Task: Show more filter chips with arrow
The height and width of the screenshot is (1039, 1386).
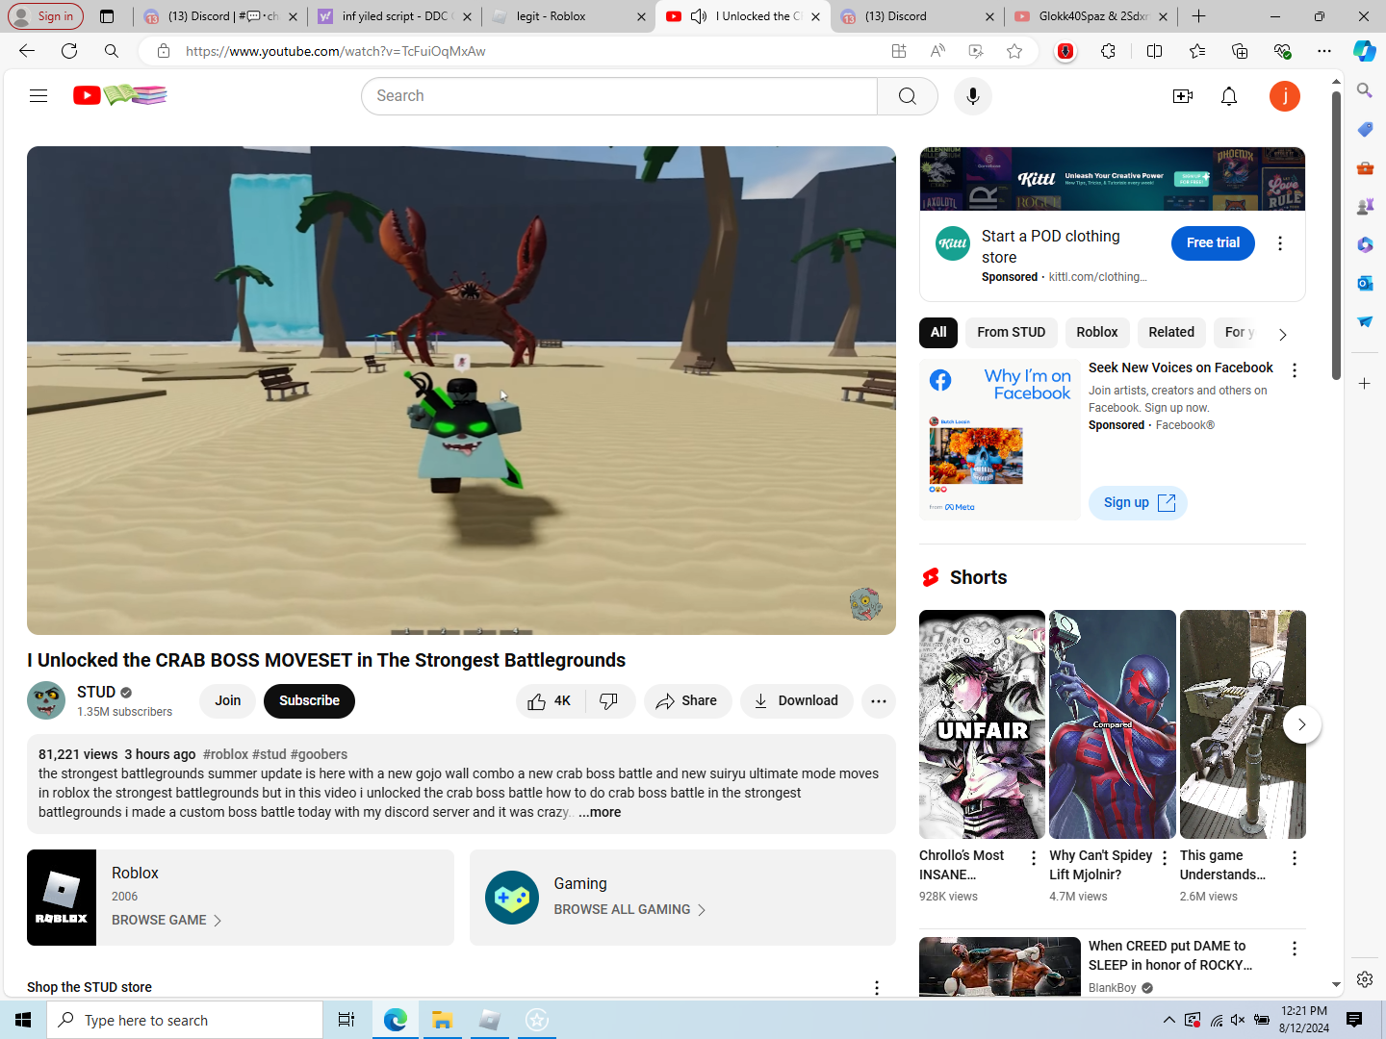Action: (x=1283, y=334)
